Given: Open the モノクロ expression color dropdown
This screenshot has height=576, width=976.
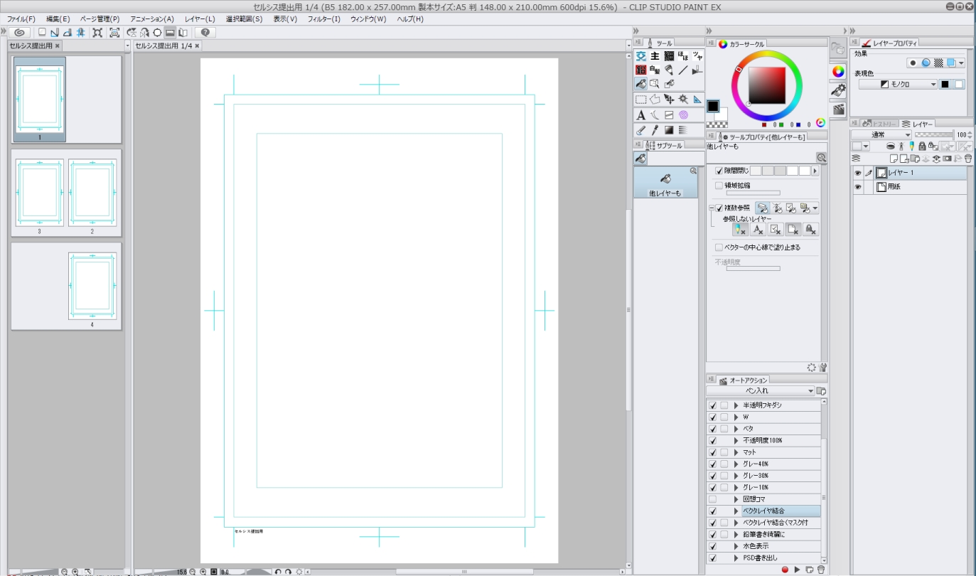Looking at the screenshot, I should click(899, 85).
